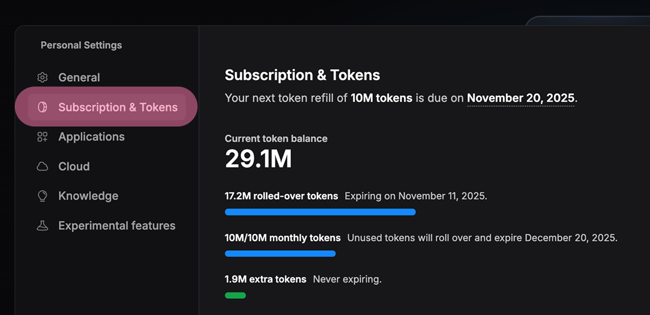Navigate to Knowledge settings
Image resolution: width=650 pixels, height=315 pixels.
point(88,196)
